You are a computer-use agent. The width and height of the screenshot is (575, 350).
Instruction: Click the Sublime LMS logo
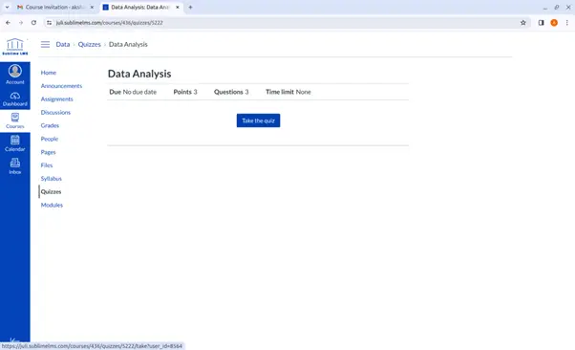[15, 47]
